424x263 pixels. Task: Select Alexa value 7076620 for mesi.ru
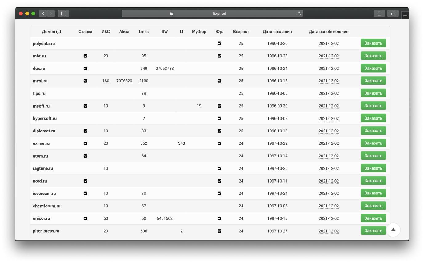pos(124,81)
